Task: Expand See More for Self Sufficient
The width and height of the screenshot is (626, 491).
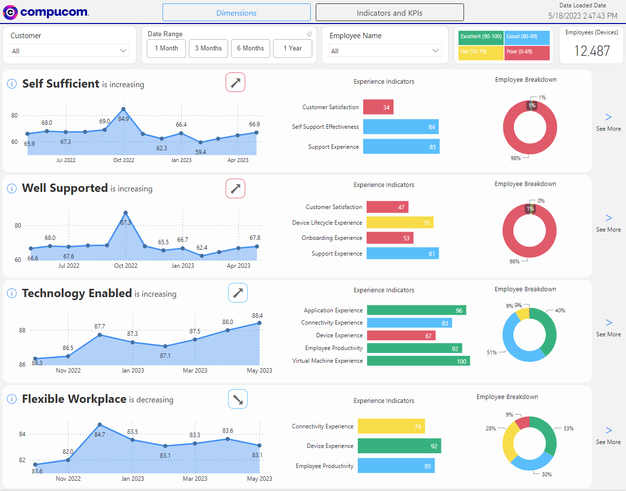Action: [x=608, y=122]
